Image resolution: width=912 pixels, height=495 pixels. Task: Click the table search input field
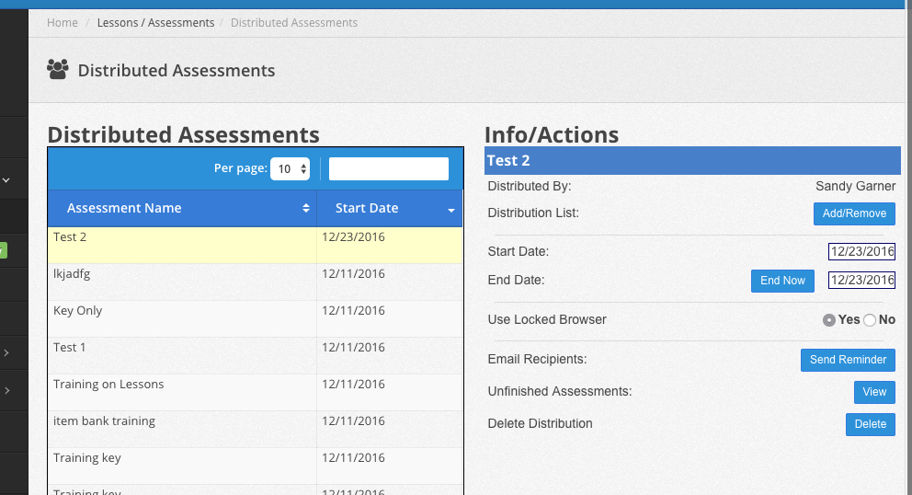pos(389,168)
